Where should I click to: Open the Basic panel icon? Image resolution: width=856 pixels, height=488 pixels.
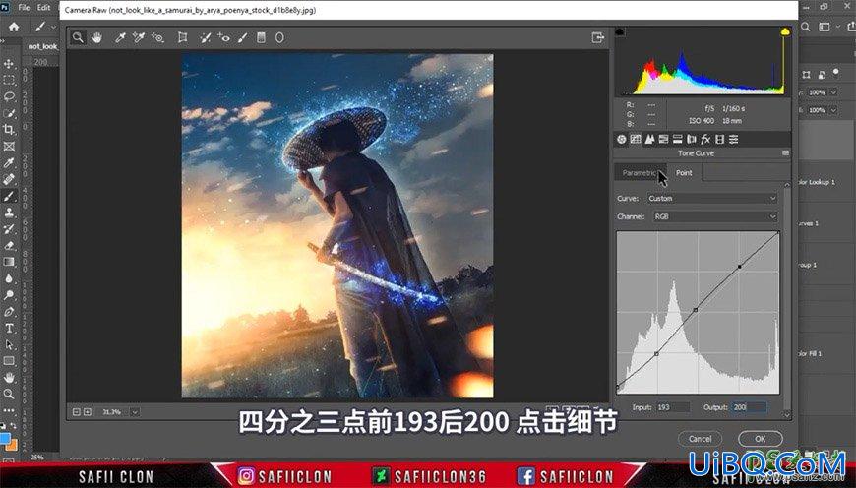click(621, 139)
